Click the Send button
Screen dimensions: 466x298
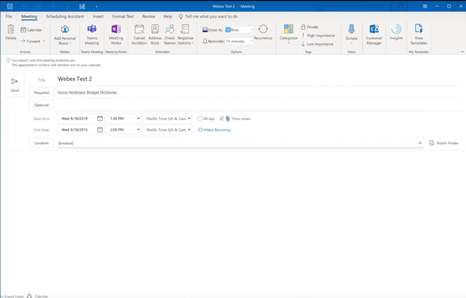15,85
